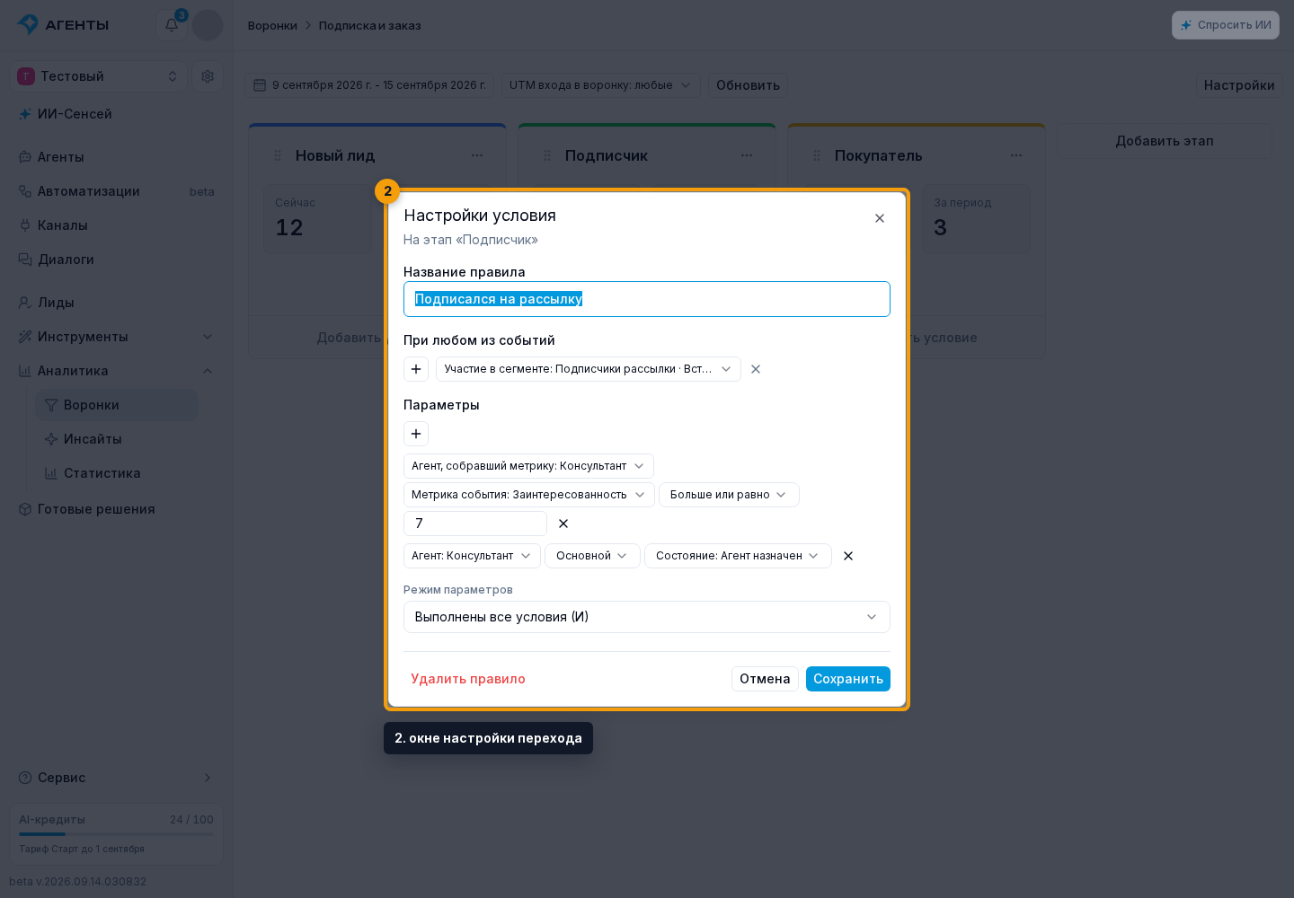
Task: Click Удалить правило
Action: pos(468,679)
